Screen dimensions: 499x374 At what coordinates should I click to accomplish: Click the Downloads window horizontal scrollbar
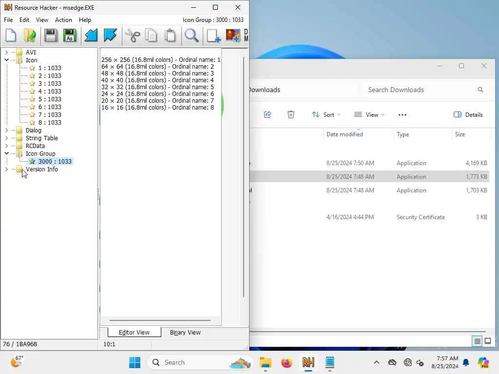pos(367,331)
